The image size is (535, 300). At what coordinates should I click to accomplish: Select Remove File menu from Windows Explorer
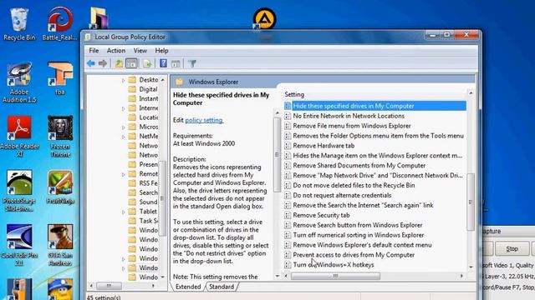tap(351, 126)
